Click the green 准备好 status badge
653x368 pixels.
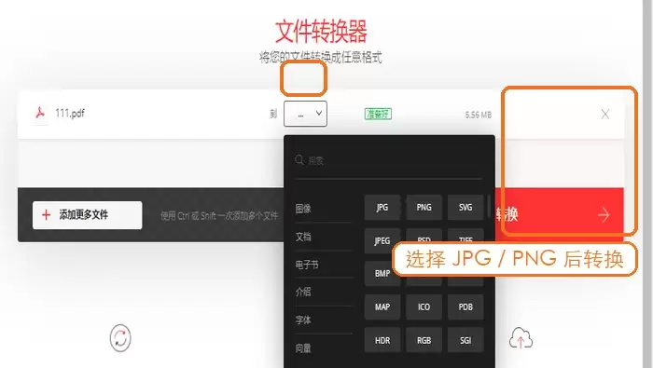coord(378,114)
